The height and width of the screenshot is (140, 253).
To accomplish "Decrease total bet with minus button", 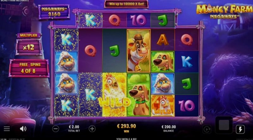I will pyautogui.click(x=56, y=129).
